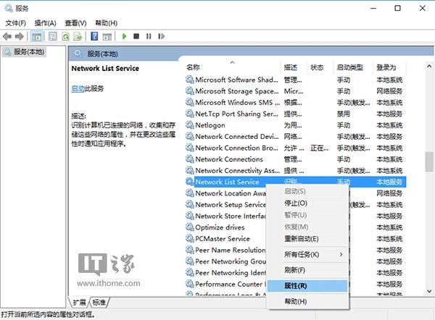Click gear icon beside Peer Name Resolution
This screenshot has width=435, height=320.
(190, 250)
